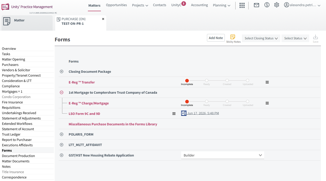Click the UnityC notification badge
The image size is (326, 181).
point(184,4)
